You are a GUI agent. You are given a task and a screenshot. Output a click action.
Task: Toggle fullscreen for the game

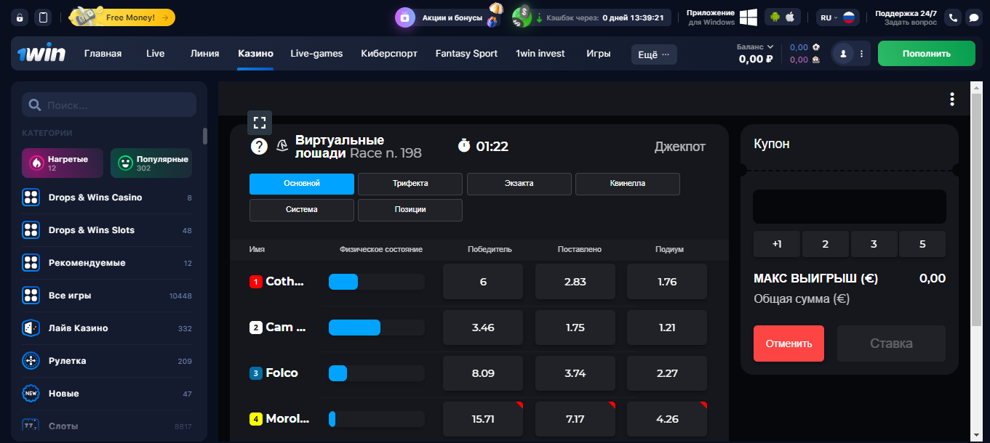[x=260, y=123]
